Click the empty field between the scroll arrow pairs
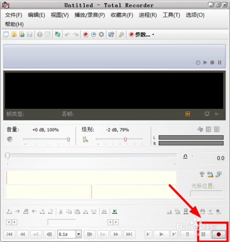The image size is (230, 242). (62, 222)
